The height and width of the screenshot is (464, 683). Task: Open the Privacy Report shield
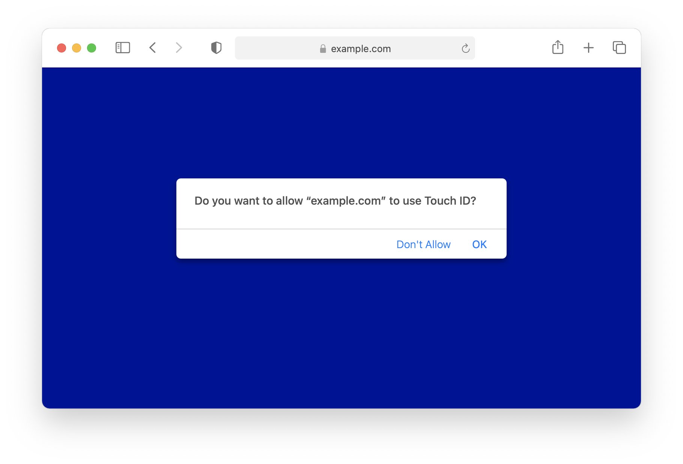point(217,48)
